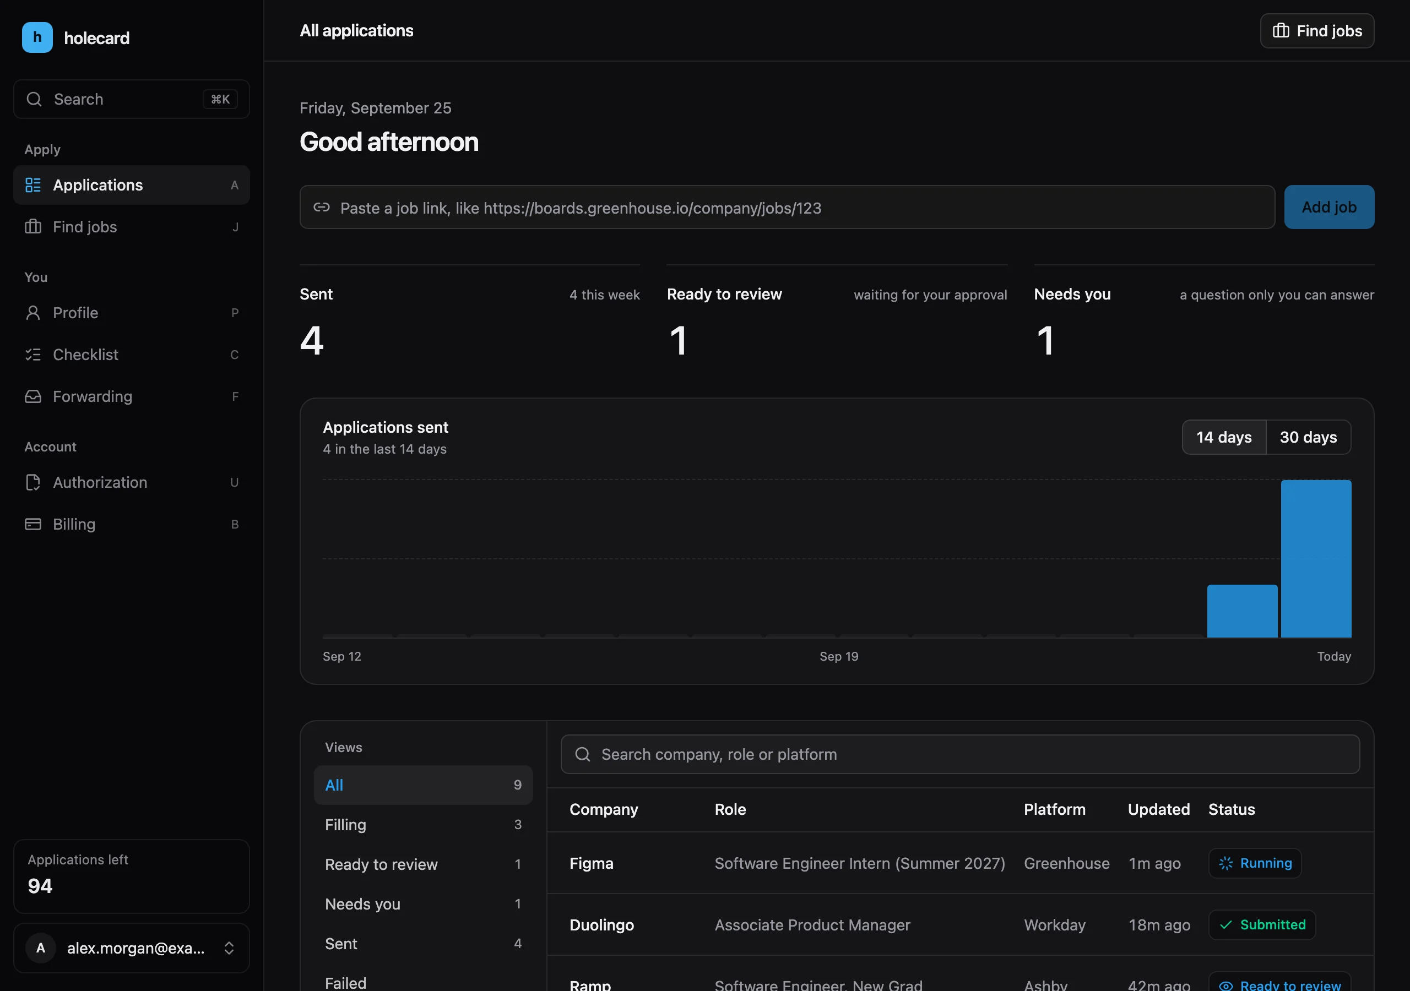Show the 14 days chart range
The image size is (1410, 991).
1224,437
